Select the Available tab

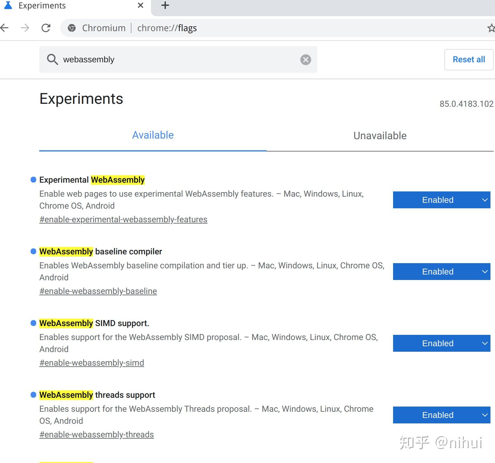click(153, 135)
